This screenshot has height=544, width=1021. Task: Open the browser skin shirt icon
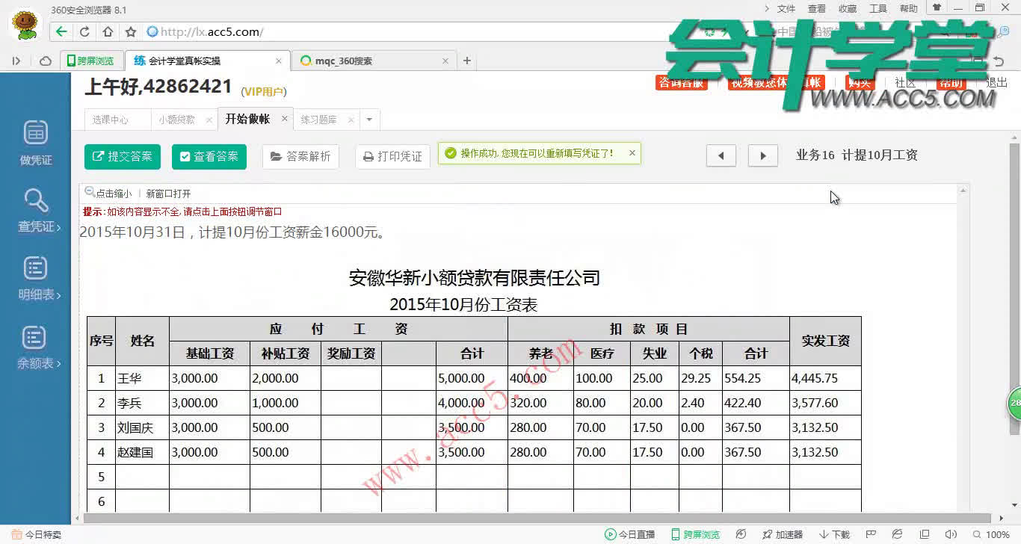[937, 7]
